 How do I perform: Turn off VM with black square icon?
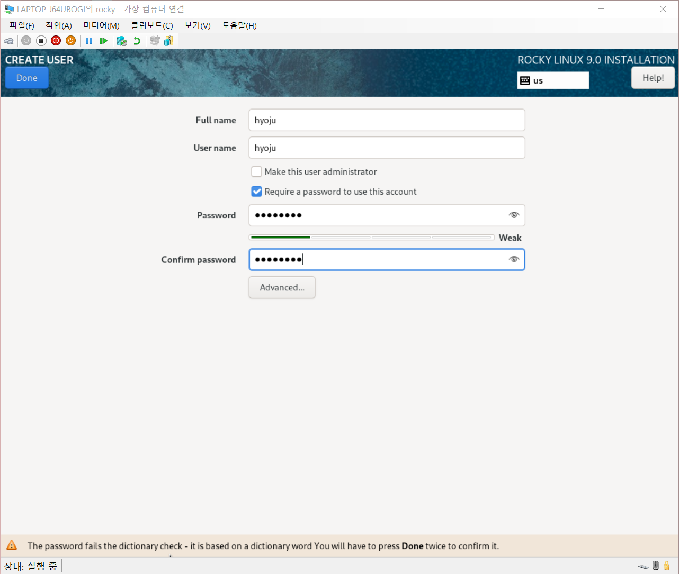click(x=41, y=41)
